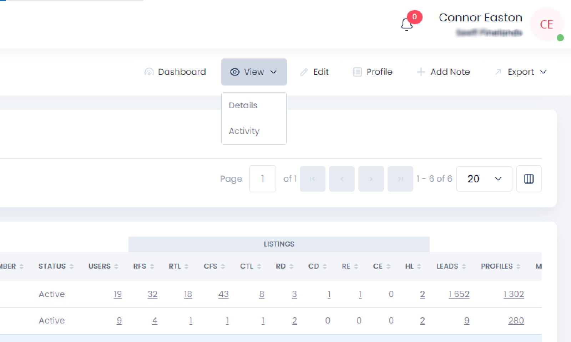Sort by USERS column
This screenshot has width=571, height=342.
click(x=103, y=266)
